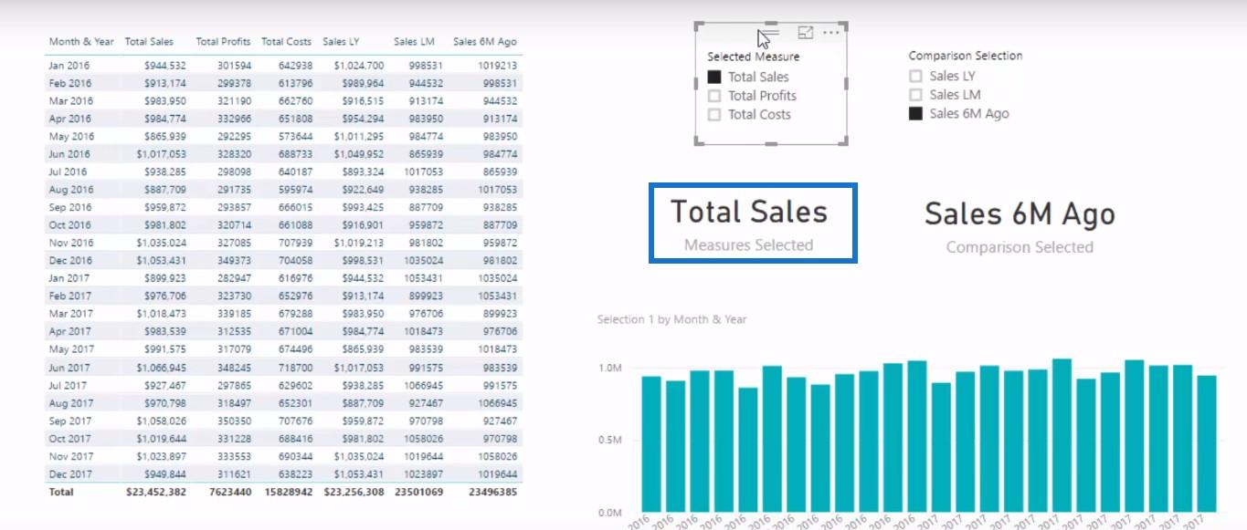1247x530 pixels.
Task: Click the profits value 349373
Action: (x=233, y=261)
